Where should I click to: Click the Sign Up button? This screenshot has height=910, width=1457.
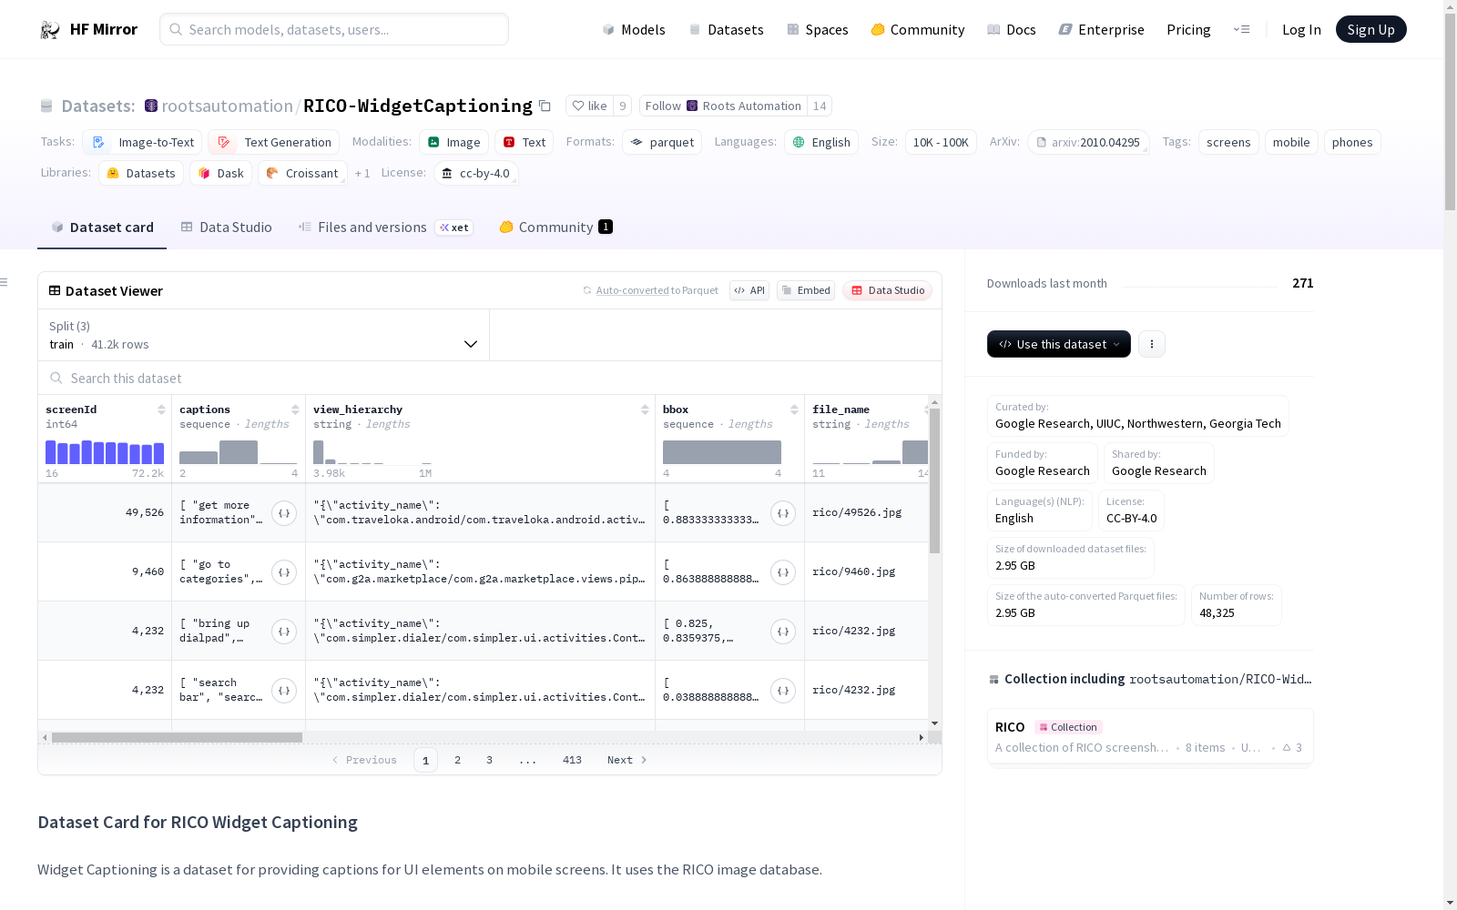1371,29
